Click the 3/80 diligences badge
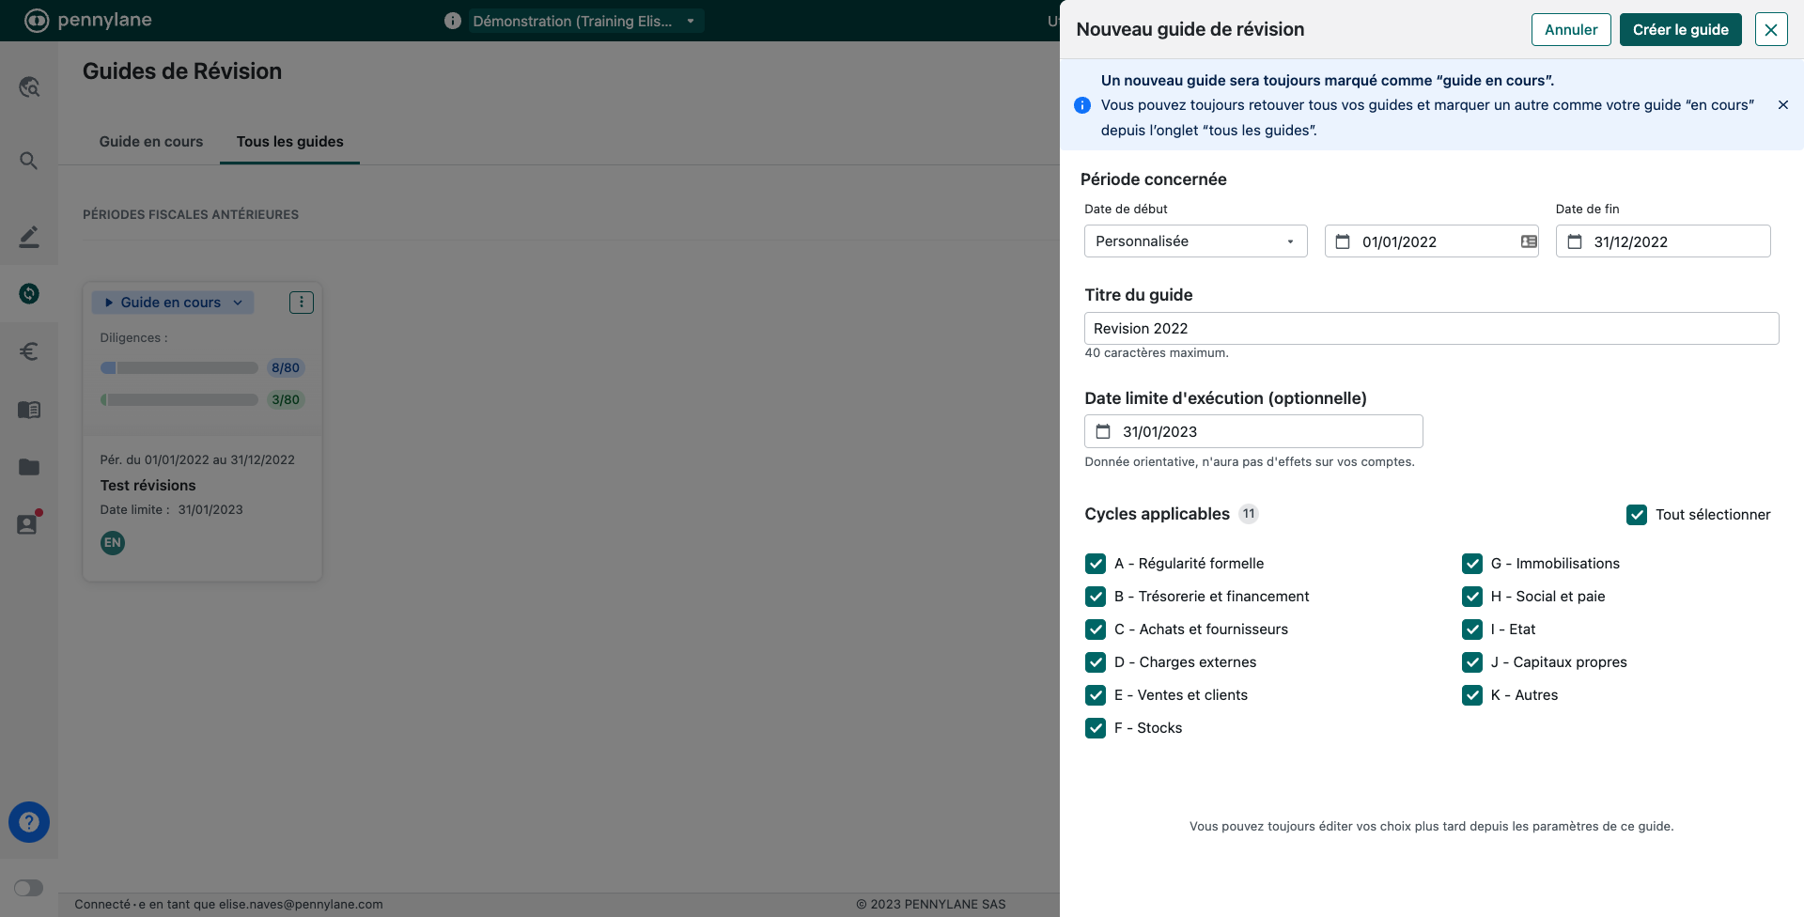This screenshot has width=1804, height=917. click(286, 400)
